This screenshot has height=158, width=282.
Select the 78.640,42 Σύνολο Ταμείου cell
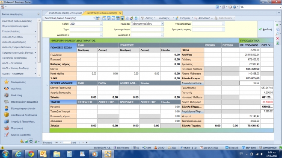250,126
